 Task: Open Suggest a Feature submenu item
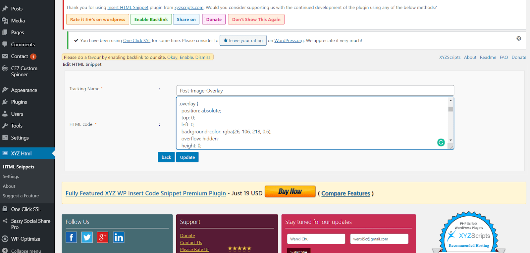coord(21,196)
